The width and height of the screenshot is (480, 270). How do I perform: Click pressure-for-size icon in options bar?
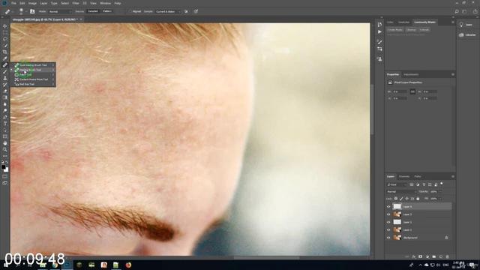(196, 11)
